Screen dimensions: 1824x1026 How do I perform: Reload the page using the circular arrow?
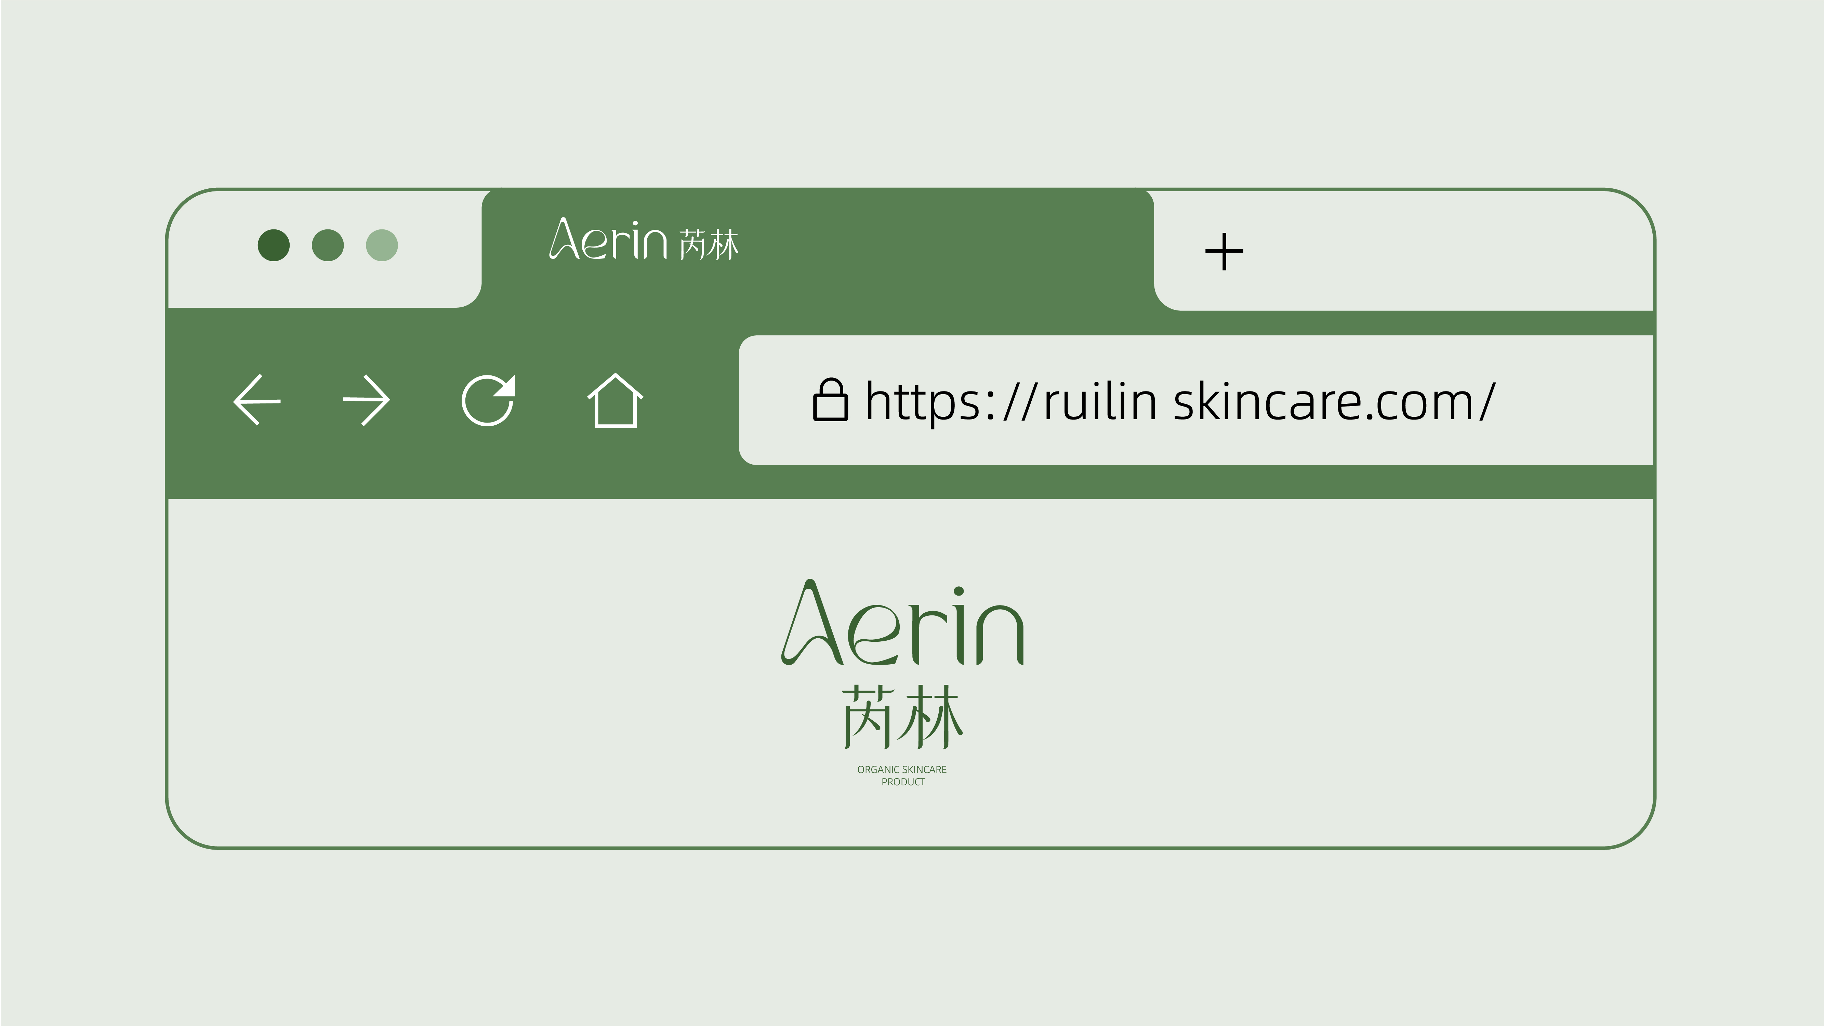pyautogui.click(x=489, y=400)
